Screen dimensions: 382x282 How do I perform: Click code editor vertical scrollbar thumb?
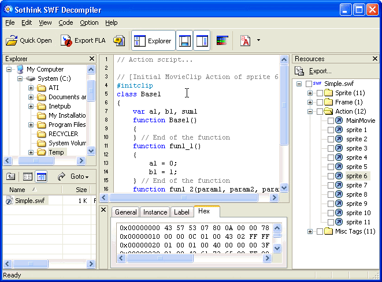(284, 105)
